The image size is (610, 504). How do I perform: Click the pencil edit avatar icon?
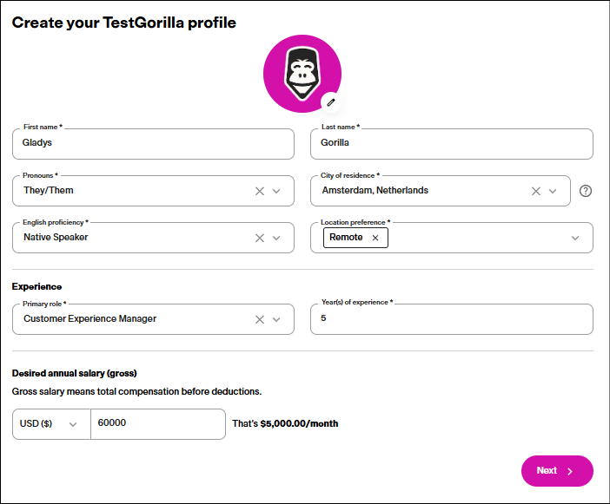[x=331, y=102]
